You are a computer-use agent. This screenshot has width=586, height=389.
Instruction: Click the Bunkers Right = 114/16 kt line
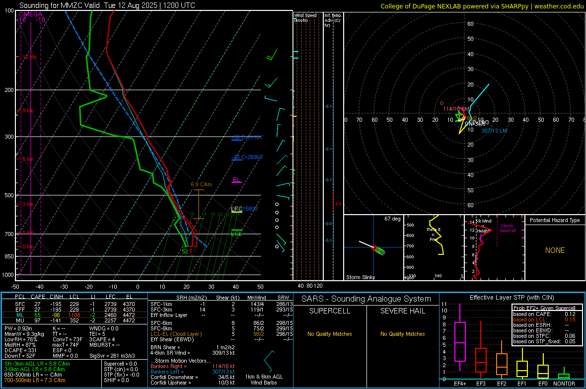pos(193,366)
